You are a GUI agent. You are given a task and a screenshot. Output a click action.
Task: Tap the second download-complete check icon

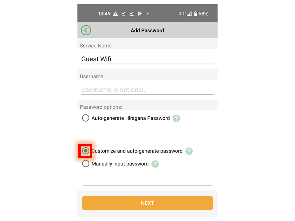(x=132, y=14)
